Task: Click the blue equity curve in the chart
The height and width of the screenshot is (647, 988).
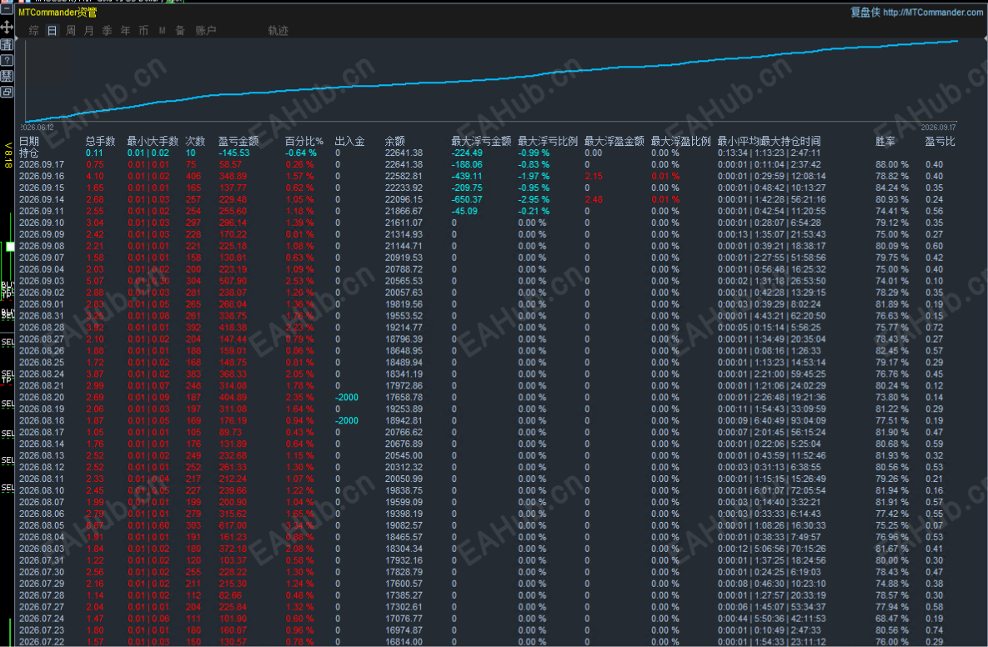Action: [491, 78]
